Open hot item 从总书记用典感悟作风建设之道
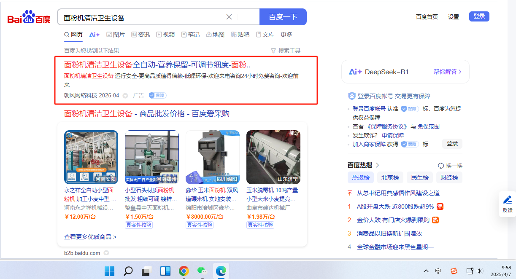 click(x=398, y=193)
